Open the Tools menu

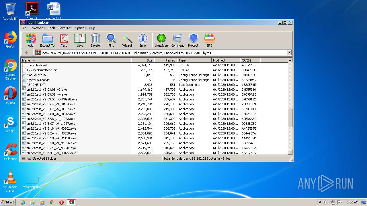tap(52, 28)
